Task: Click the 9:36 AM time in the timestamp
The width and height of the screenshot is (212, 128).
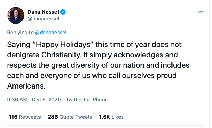Action: tap(17, 100)
